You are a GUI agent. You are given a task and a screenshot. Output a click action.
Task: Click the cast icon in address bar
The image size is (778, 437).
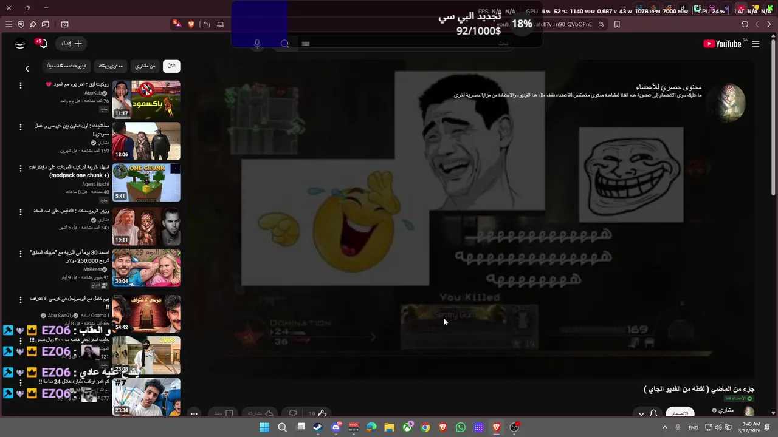click(220, 24)
